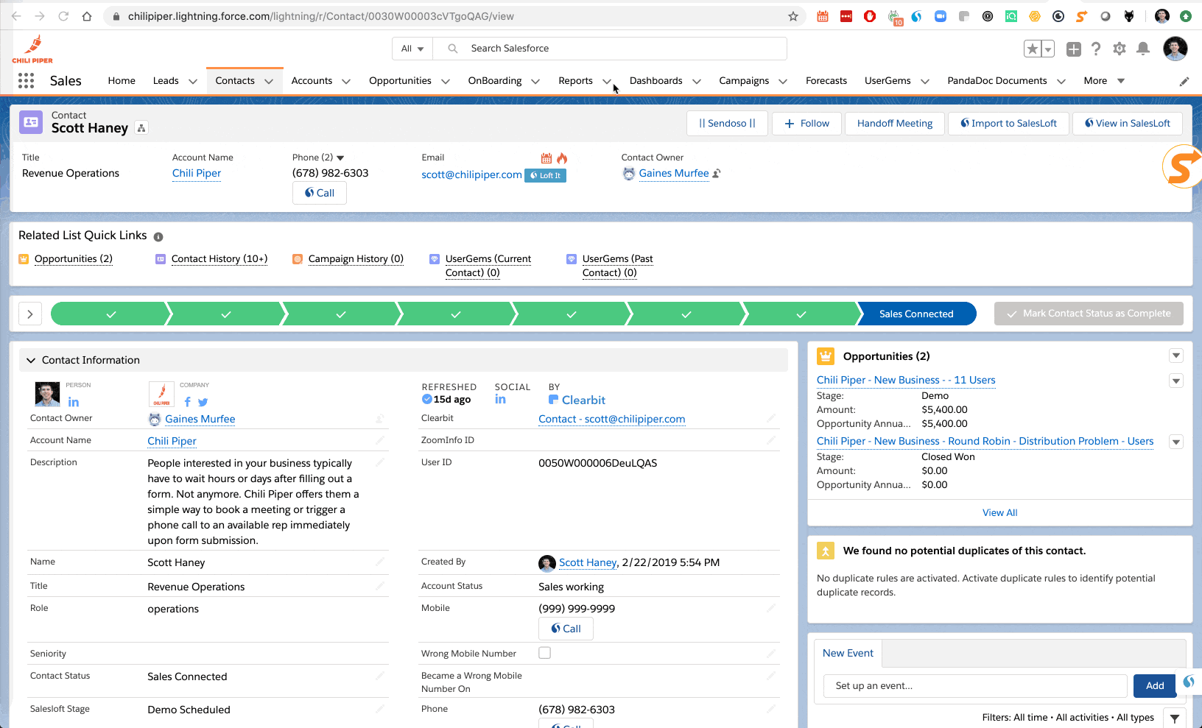Click the Setup gear icon
This screenshot has height=728, width=1202.
click(1120, 49)
